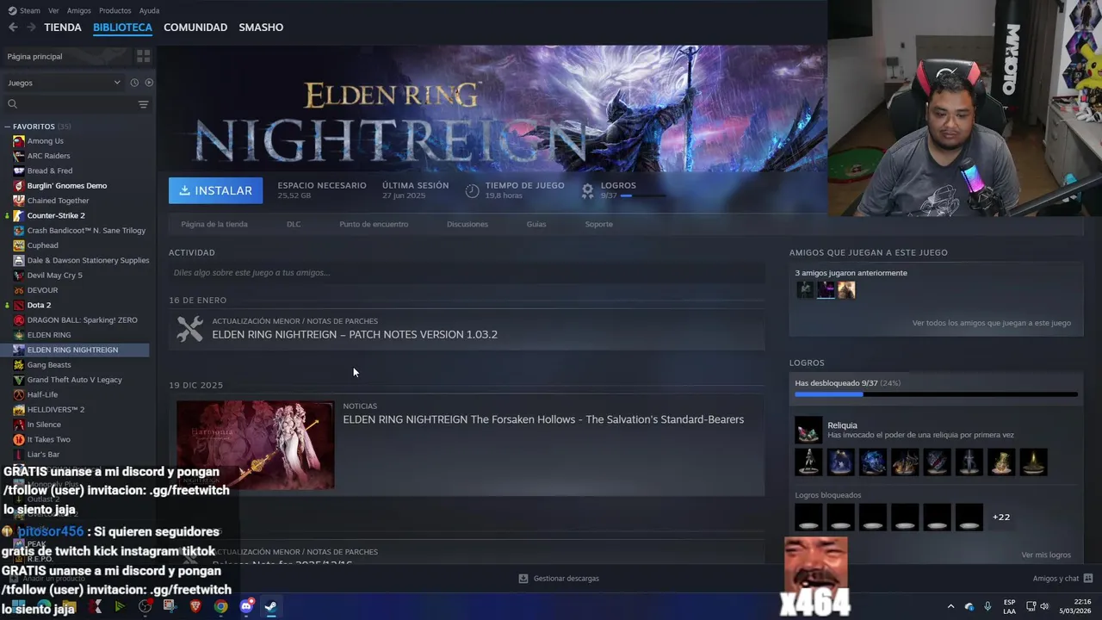Click third friend avatar who played

click(846, 290)
